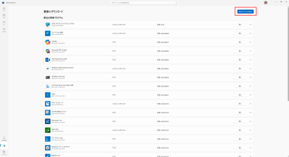Image resolution: width=289 pixels, height=157 pixels.
Task: Click 開く button for Game Bar row
Action: click(x=240, y=130)
